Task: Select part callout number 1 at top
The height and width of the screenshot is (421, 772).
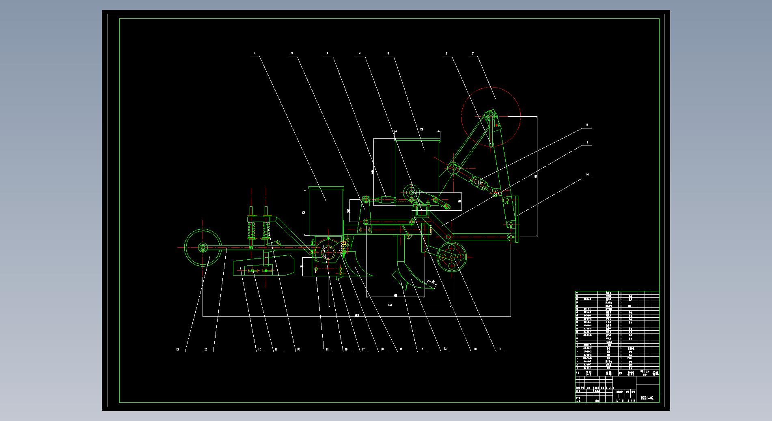Action: [x=254, y=53]
